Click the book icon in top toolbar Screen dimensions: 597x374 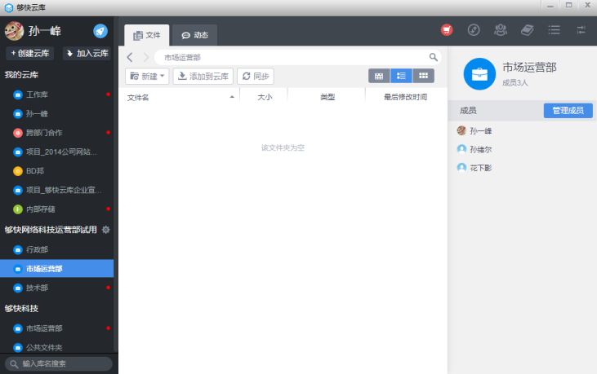point(528,30)
